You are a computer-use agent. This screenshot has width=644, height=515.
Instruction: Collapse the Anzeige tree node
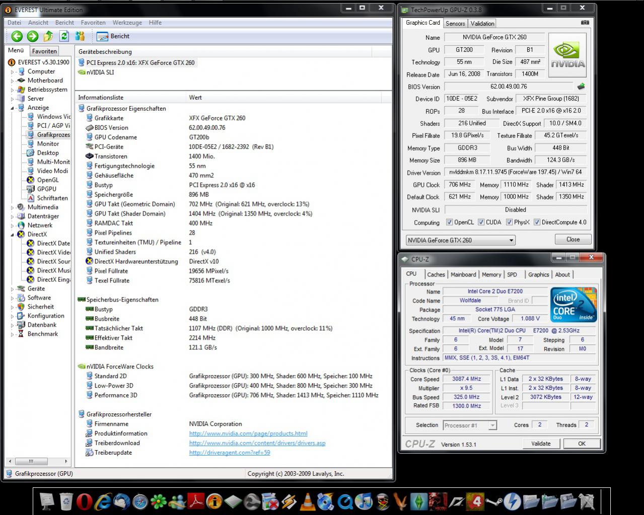pos(13,108)
